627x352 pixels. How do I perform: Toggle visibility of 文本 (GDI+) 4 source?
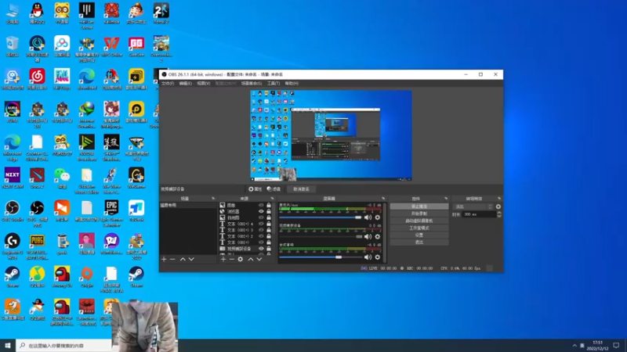point(261,224)
